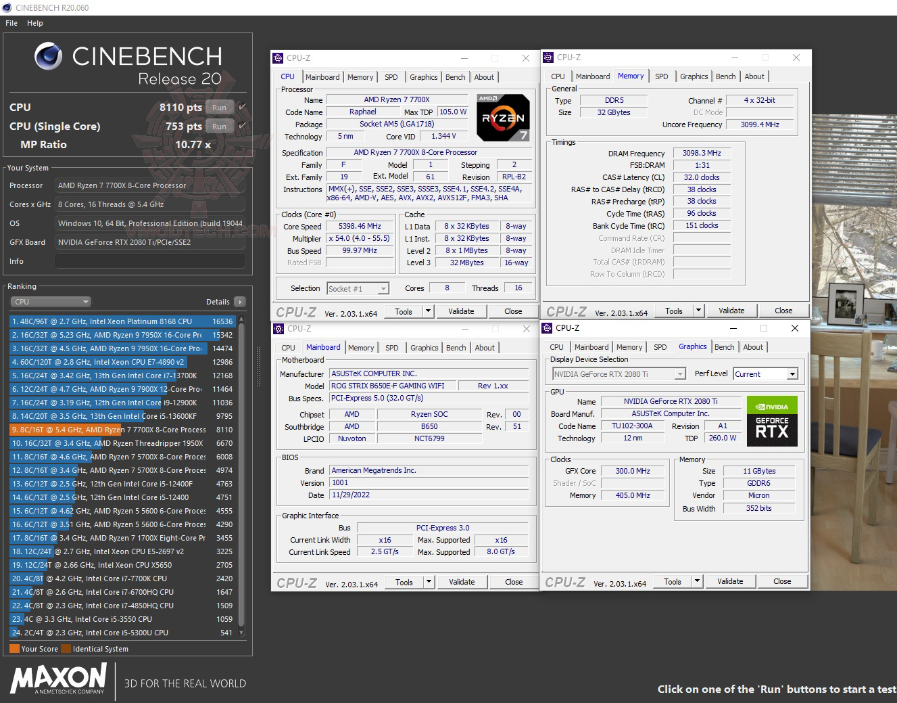Click the NVIDIA GeForce RTX logo
This screenshot has width=897, height=703.
(x=772, y=422)
